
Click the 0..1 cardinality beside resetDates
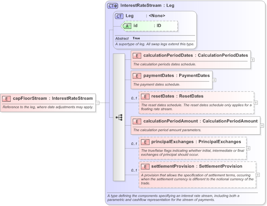click(134, 98)
